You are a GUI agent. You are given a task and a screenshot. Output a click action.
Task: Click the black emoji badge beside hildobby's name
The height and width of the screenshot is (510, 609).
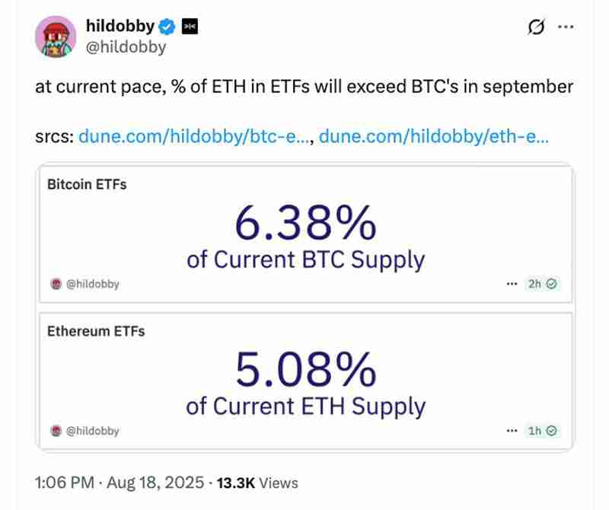tap(191, 25)
